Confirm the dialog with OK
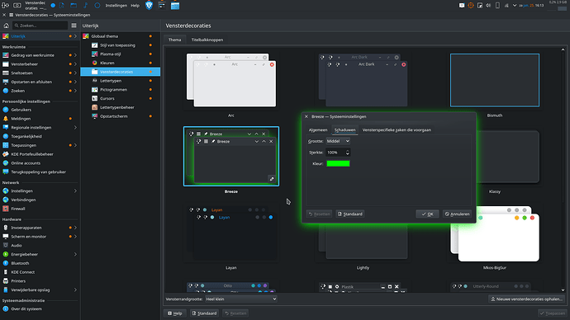The height and width of the screenshot is (320, 570). 427,214
